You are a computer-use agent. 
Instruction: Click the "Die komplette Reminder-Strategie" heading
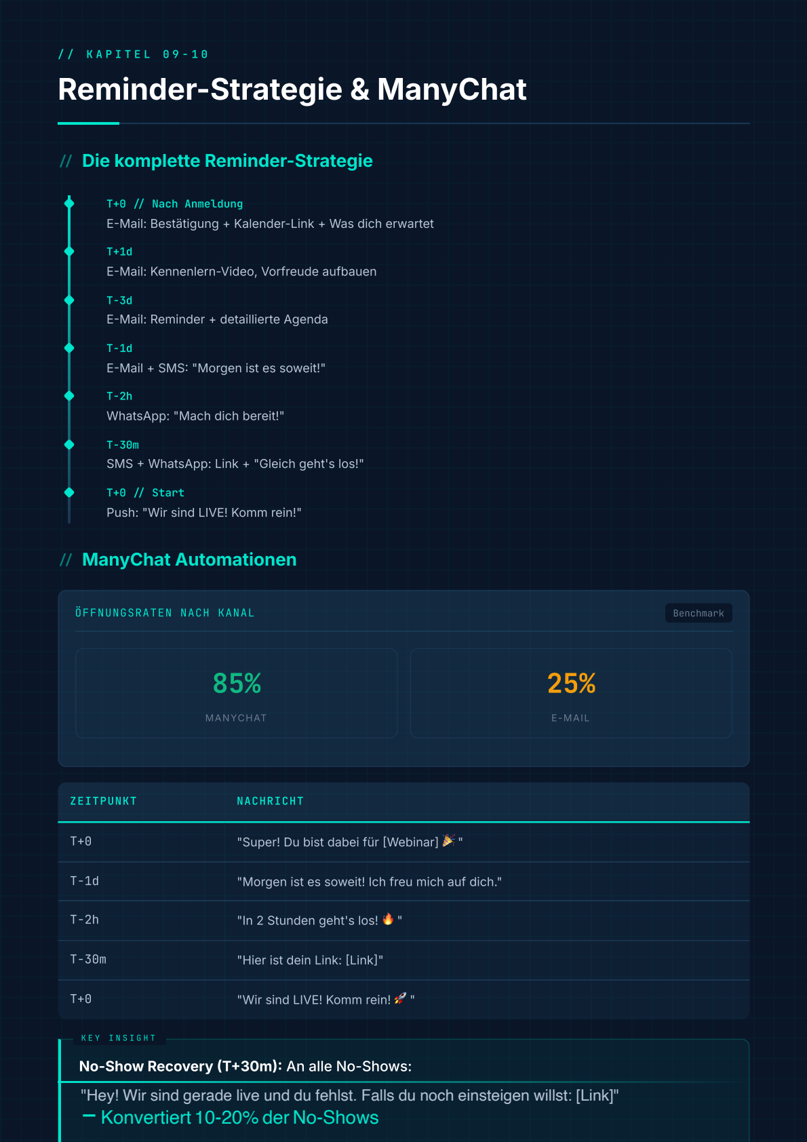point(227,161)
